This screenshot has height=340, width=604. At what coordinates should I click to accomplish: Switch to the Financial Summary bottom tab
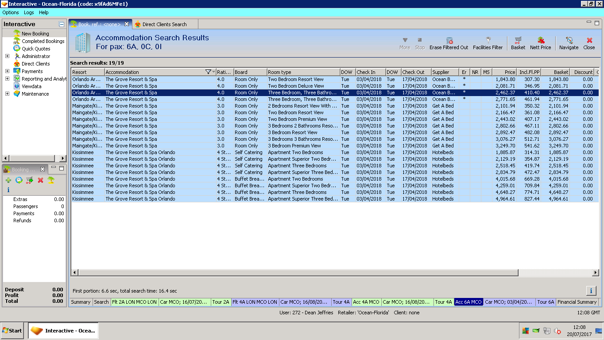pos(577,302)
